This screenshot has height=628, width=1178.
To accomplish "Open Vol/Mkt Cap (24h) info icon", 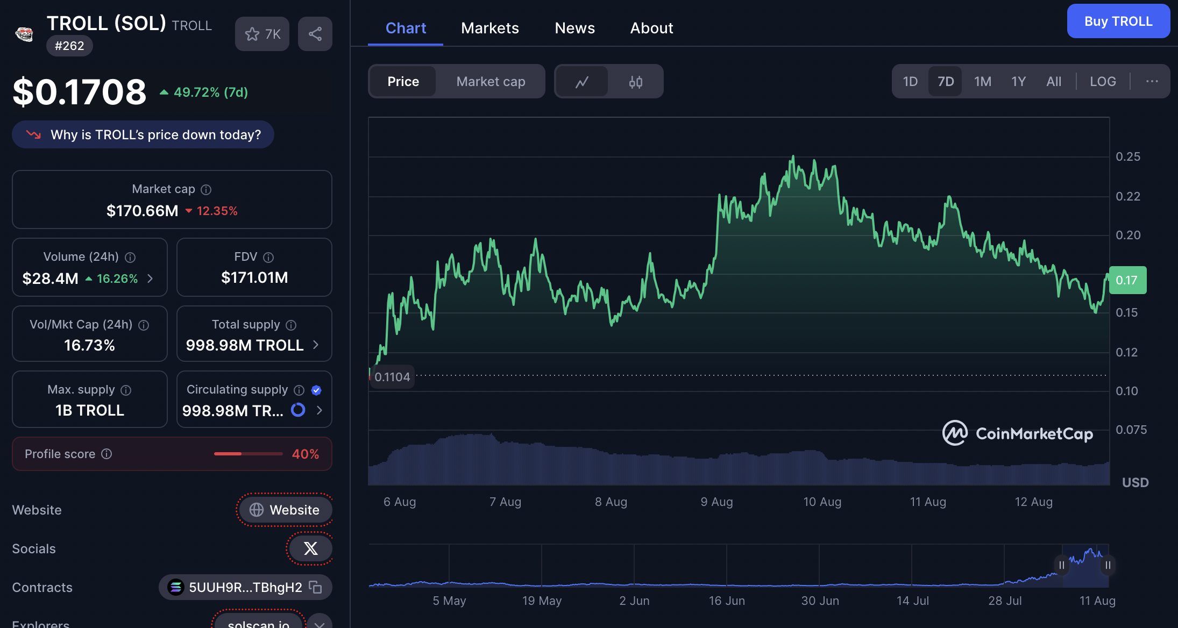I will point(144,325).
